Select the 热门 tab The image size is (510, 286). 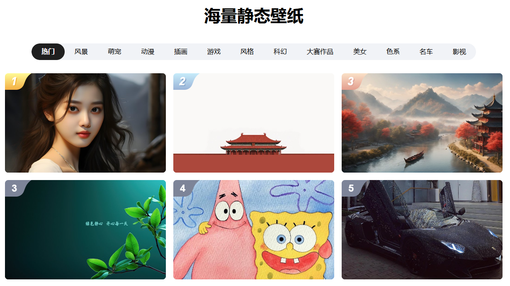point(48,52)
